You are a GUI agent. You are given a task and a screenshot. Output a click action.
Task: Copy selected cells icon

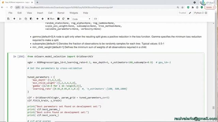(26, 19)
